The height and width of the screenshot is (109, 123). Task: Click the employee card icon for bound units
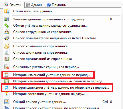[7, 19]
